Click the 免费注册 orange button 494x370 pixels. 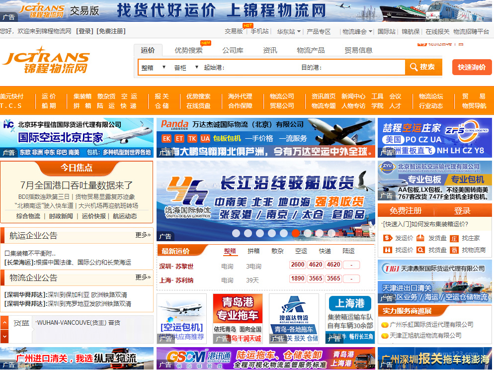pyautogui.click(x=405, y=210)
